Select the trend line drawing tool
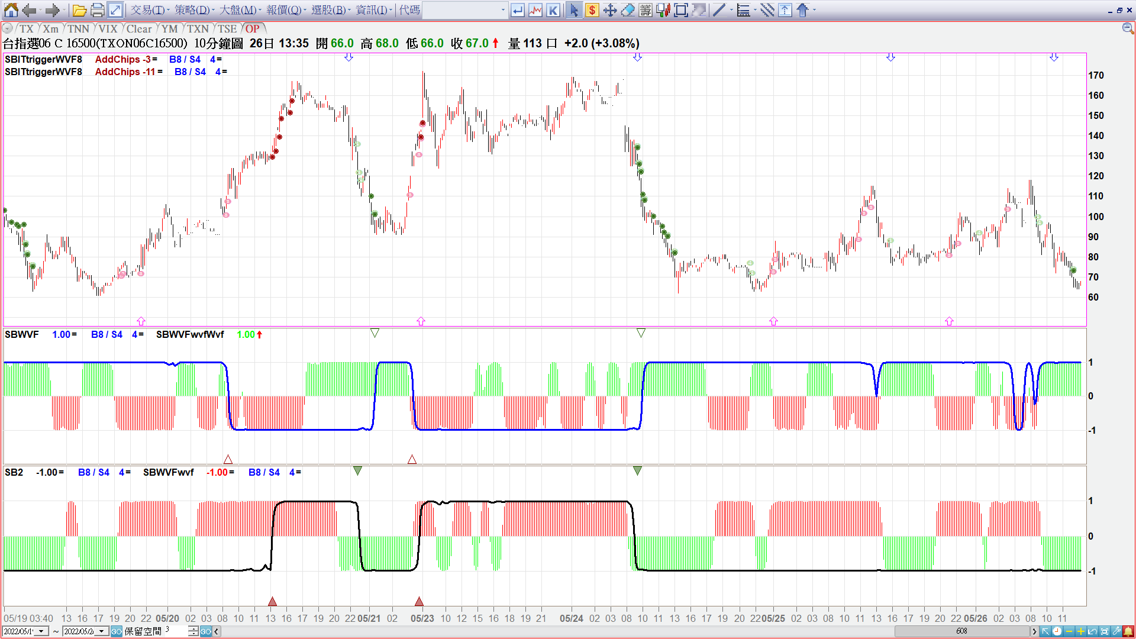 (719, 10)
